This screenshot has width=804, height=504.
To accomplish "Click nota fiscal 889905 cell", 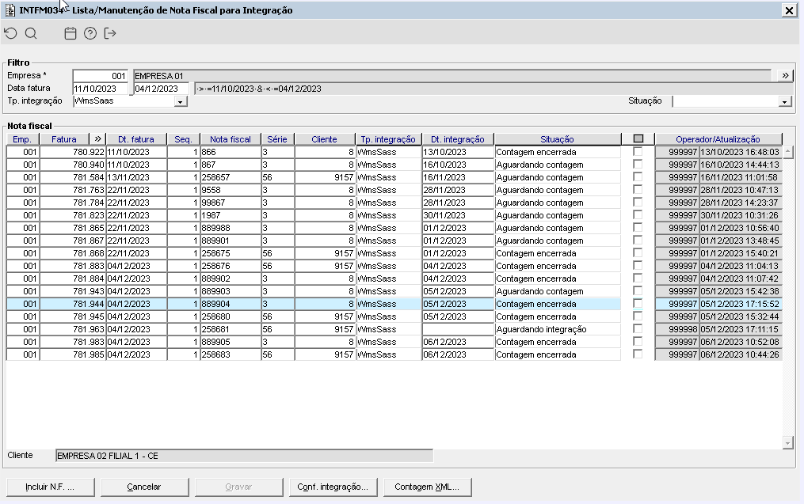I will point(231,342).
